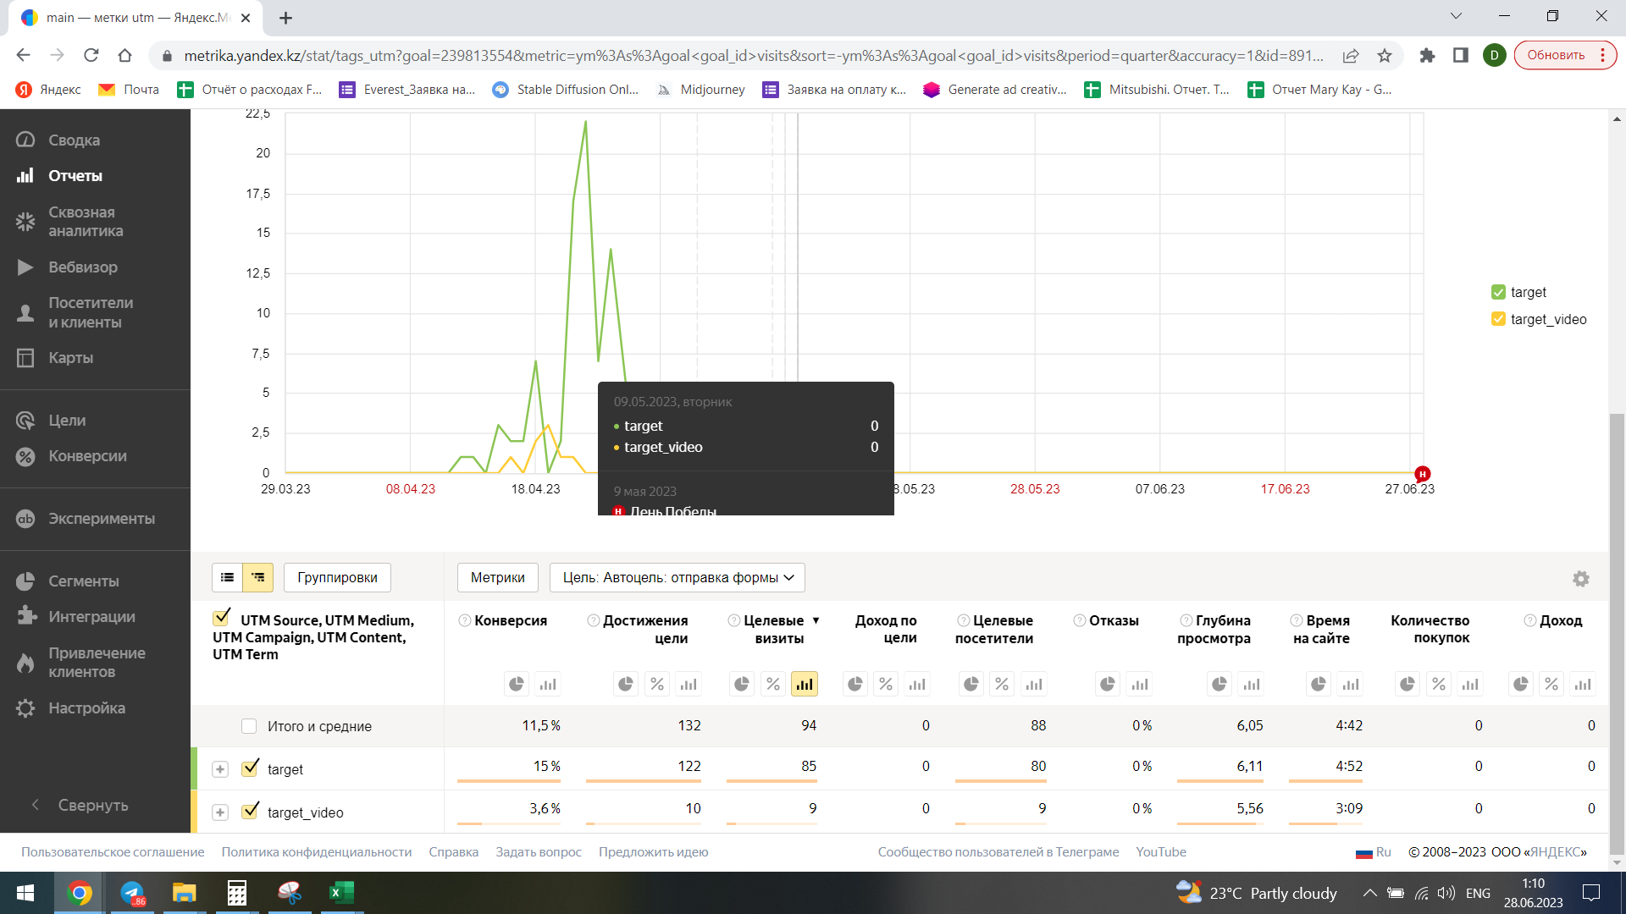1626x914 pixels.
Task: Collapse the sidebar with Свернуть
Action: pos(80,805)
